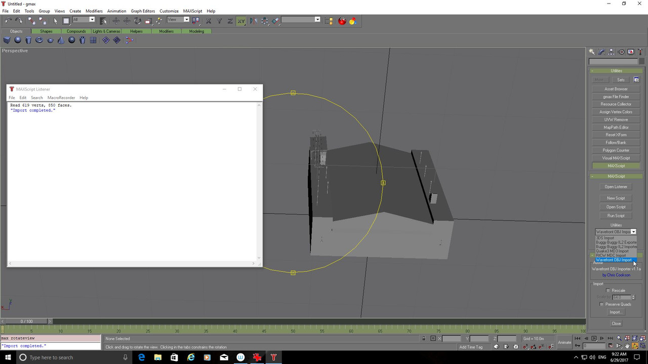This screenshot has height=364, width=648.
Task: Click the Reset XForm button
Action: pos(616,135)
